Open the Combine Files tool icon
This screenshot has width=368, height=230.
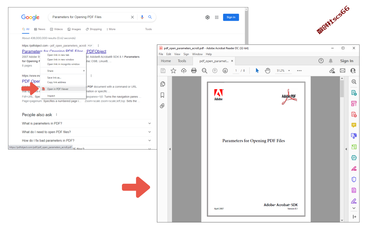[x=354, y=136]
